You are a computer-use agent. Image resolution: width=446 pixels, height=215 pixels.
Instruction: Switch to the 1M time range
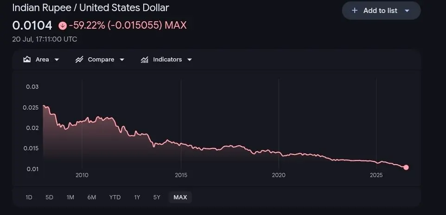pos(70,197)
